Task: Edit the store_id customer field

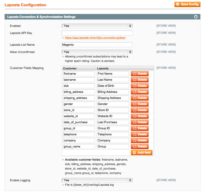Action: [79, 110]
